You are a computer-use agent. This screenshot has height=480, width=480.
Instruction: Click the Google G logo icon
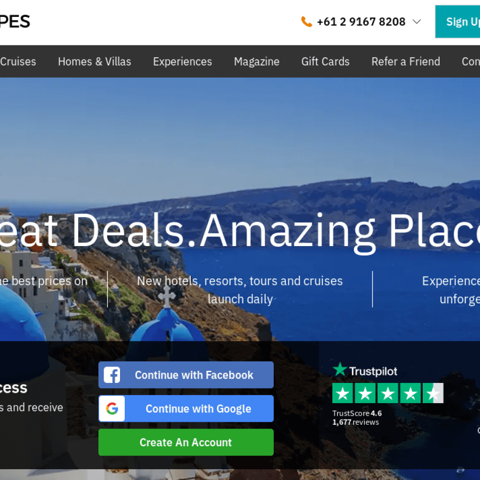(x=112, y=409)
